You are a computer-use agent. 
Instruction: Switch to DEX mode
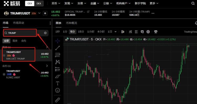pyautogui.click(x=39, y=3)
